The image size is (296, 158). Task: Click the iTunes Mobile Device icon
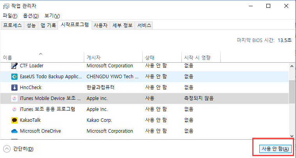pos(14,98)
